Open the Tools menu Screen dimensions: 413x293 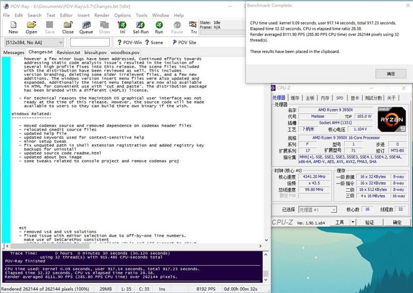coord(141,16)
